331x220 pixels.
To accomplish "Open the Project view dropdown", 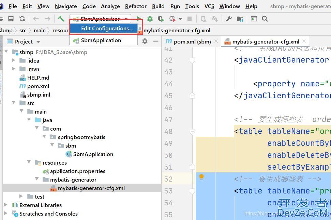I will (38, 42).
